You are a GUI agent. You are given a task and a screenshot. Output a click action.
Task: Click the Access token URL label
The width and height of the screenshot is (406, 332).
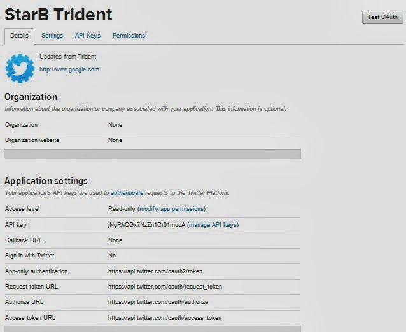tap(30, 318)
